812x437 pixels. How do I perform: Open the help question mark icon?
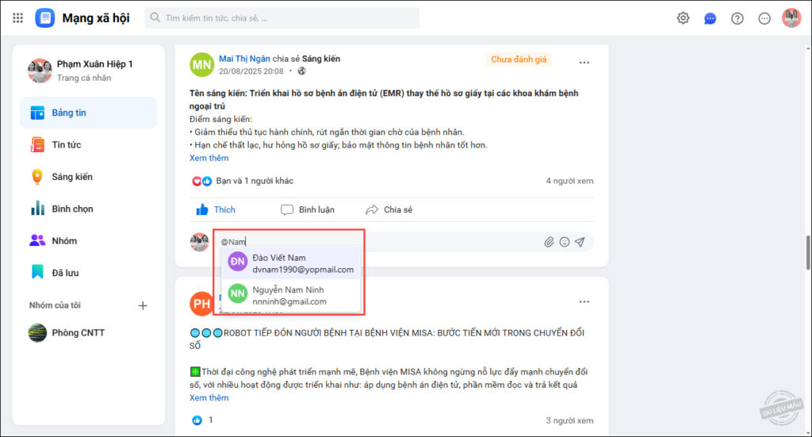point(737,19)
